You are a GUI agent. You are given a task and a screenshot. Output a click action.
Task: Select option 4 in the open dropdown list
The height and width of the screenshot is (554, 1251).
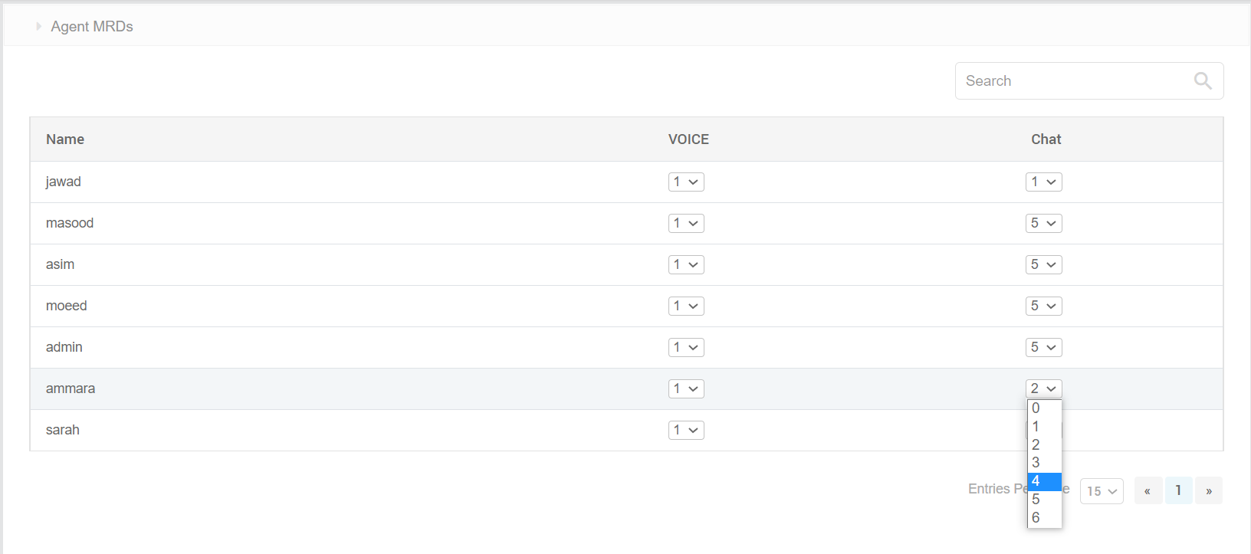coord(1043,481)
